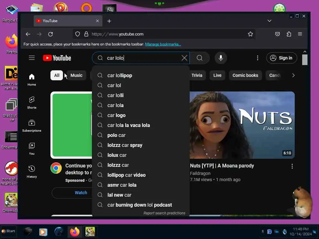Click the Chrome ad avatar icon
Viewport: 319px width, 239px height.
[x=56, y=168]
